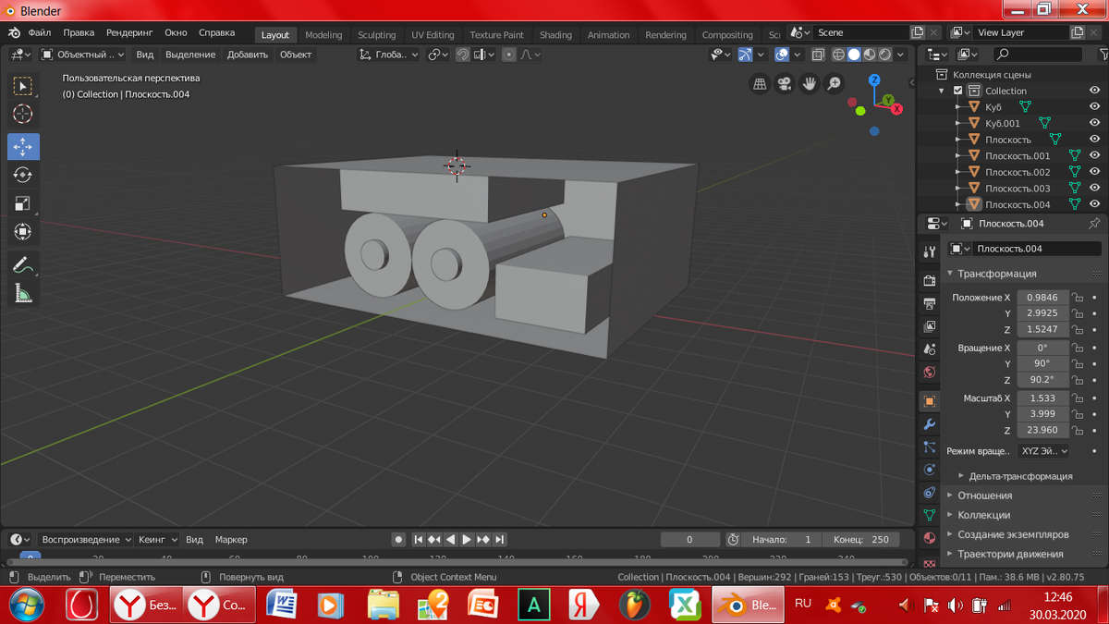1109x624 pixels.
Task: Expand the Отношения section
Action: (x=984, y=496)
